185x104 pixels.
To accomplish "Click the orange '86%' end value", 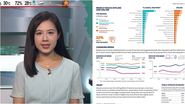I will pos(143,63).
